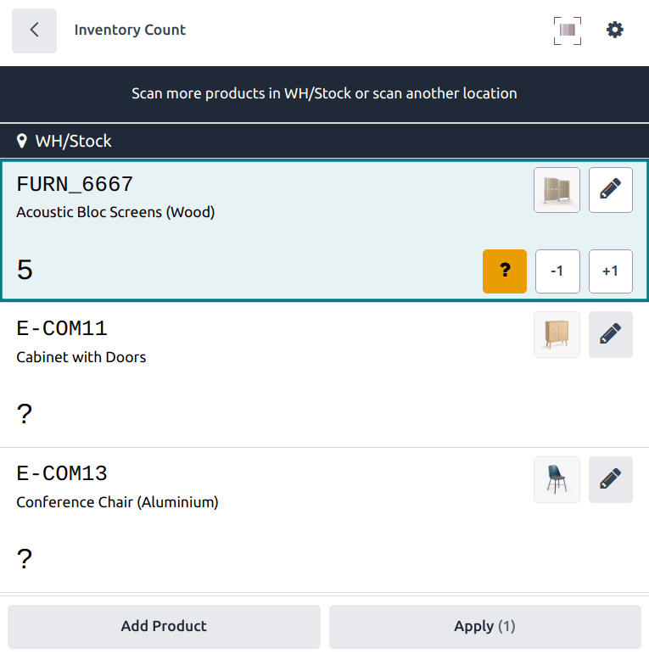The width and height of the screenshot is (649, 654).
Task: Edit the Acoustic Bloc Screens line
Action: 610,190
